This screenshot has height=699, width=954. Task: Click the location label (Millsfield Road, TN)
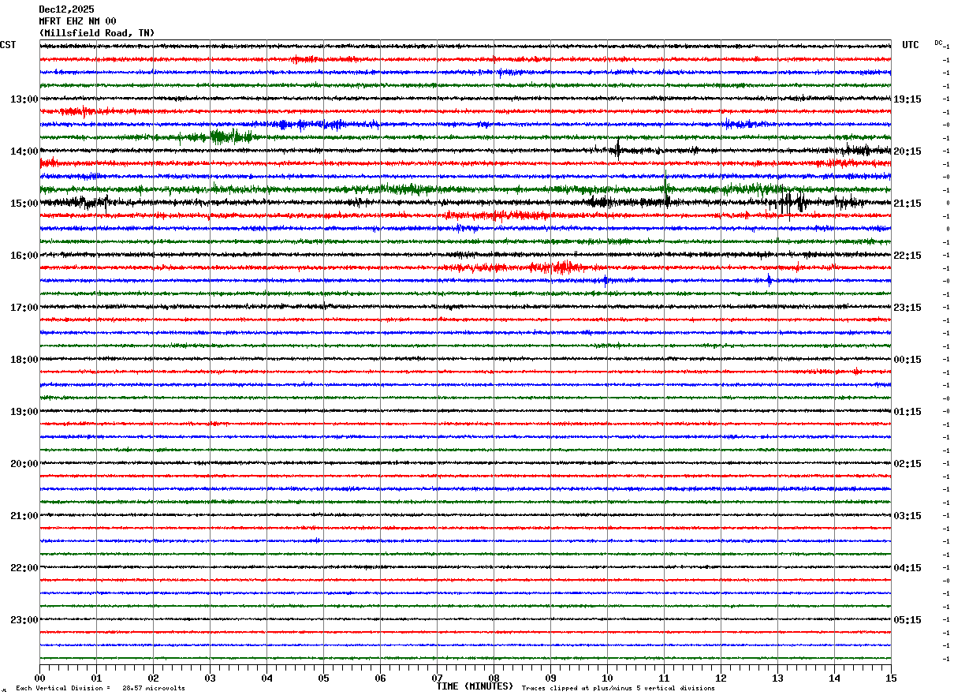pyautogui.click(x=97, y=33)
